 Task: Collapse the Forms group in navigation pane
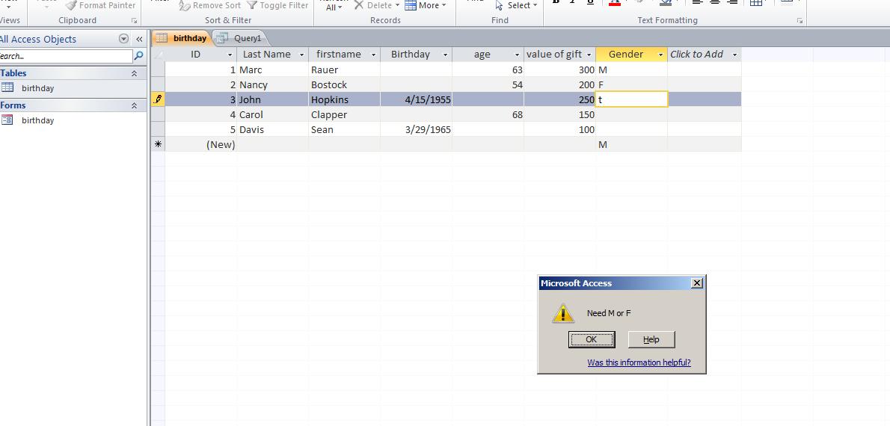coord(135,105)
